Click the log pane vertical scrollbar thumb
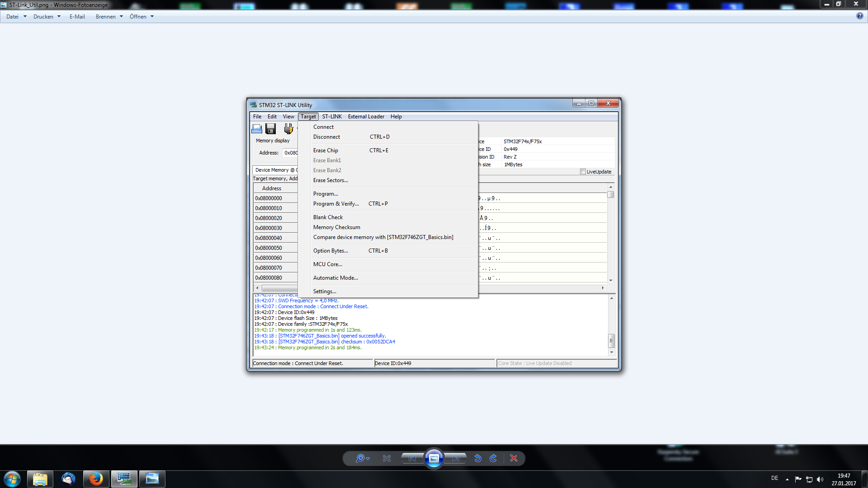 click(611, 341)
